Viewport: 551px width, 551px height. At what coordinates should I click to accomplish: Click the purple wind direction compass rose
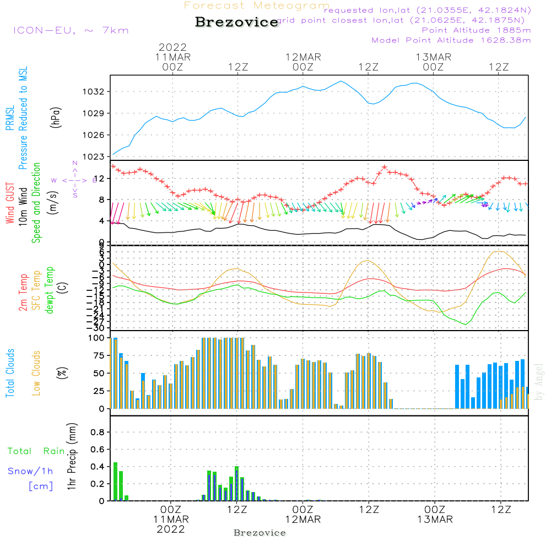[75, 180]
